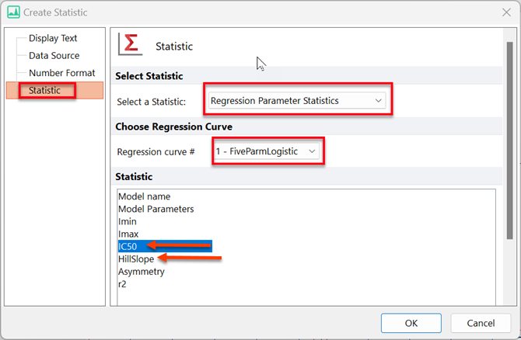The height and width of the screenshot is (340, 521).
Task: Select Number Format in left tree
Action: pyautogui.click(x=61, y=73)
